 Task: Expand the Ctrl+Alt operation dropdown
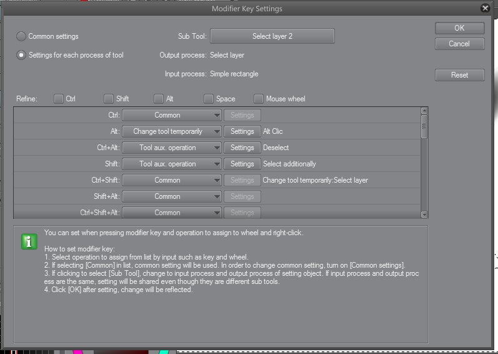pyautogui.click(x=172, y=148)
